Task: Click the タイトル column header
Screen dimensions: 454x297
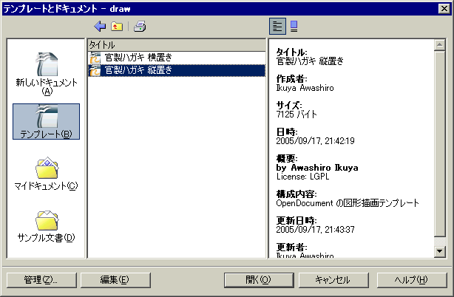Action: pos(177,45)
